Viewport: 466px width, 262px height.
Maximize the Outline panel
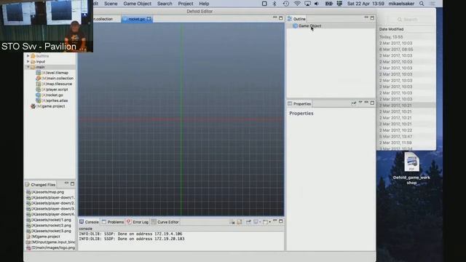click(x=372, y=18)
